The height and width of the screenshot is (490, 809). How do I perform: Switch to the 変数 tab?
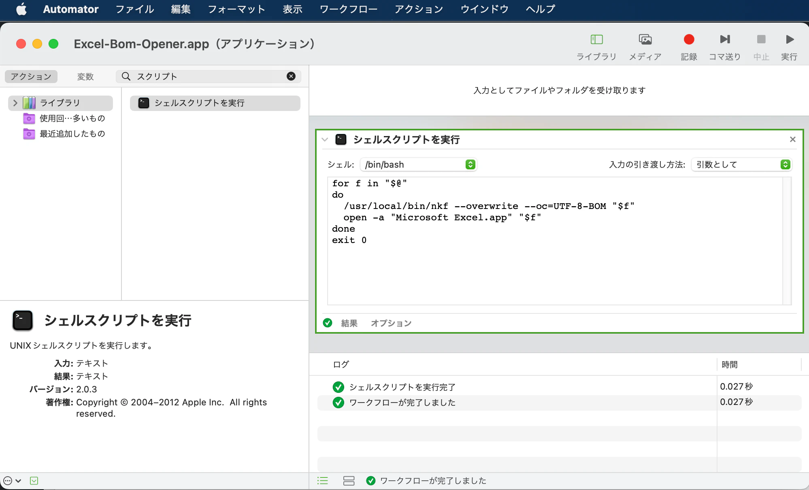85,77
